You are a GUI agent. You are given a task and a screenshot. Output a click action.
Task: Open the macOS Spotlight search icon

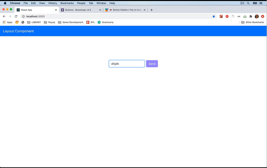pyautogui.click(x=248, y=3)
